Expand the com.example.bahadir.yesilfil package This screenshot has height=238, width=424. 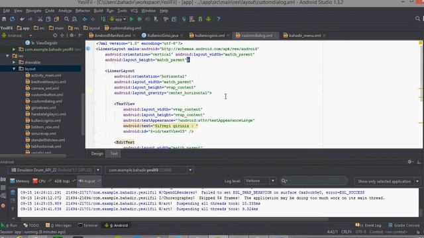click(x=14, y=50)
